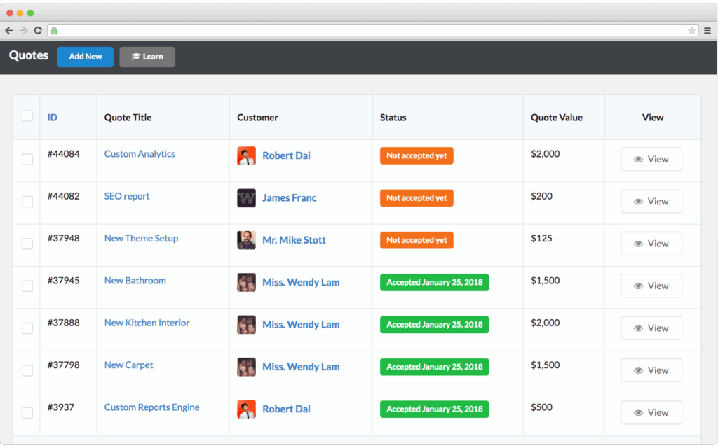Reload the page with refresh icon

pos(38,31)
